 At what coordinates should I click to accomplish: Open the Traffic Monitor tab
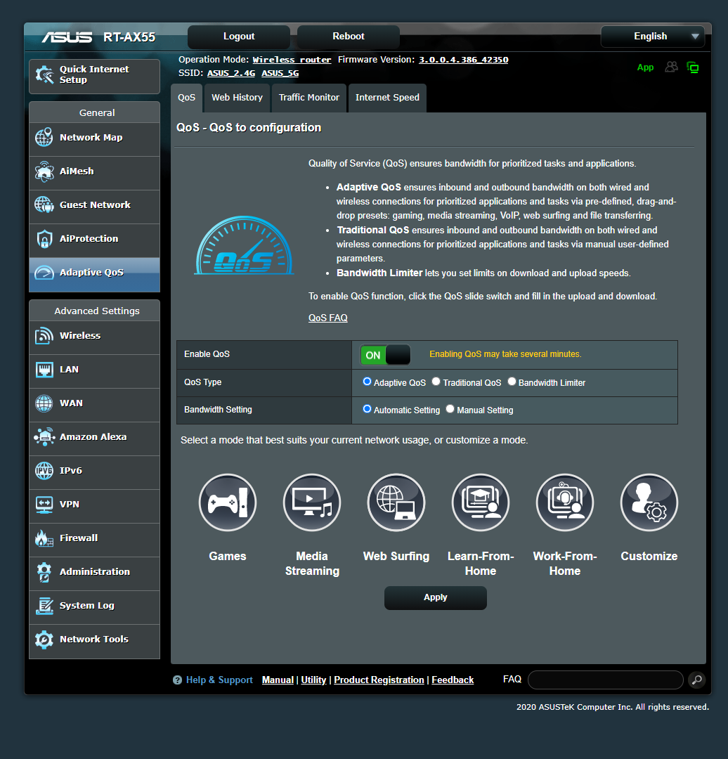[x=308, y=98]
